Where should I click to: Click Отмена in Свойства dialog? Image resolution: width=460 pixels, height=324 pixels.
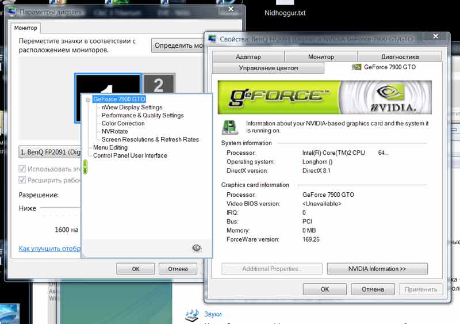(x=373, y=289)
